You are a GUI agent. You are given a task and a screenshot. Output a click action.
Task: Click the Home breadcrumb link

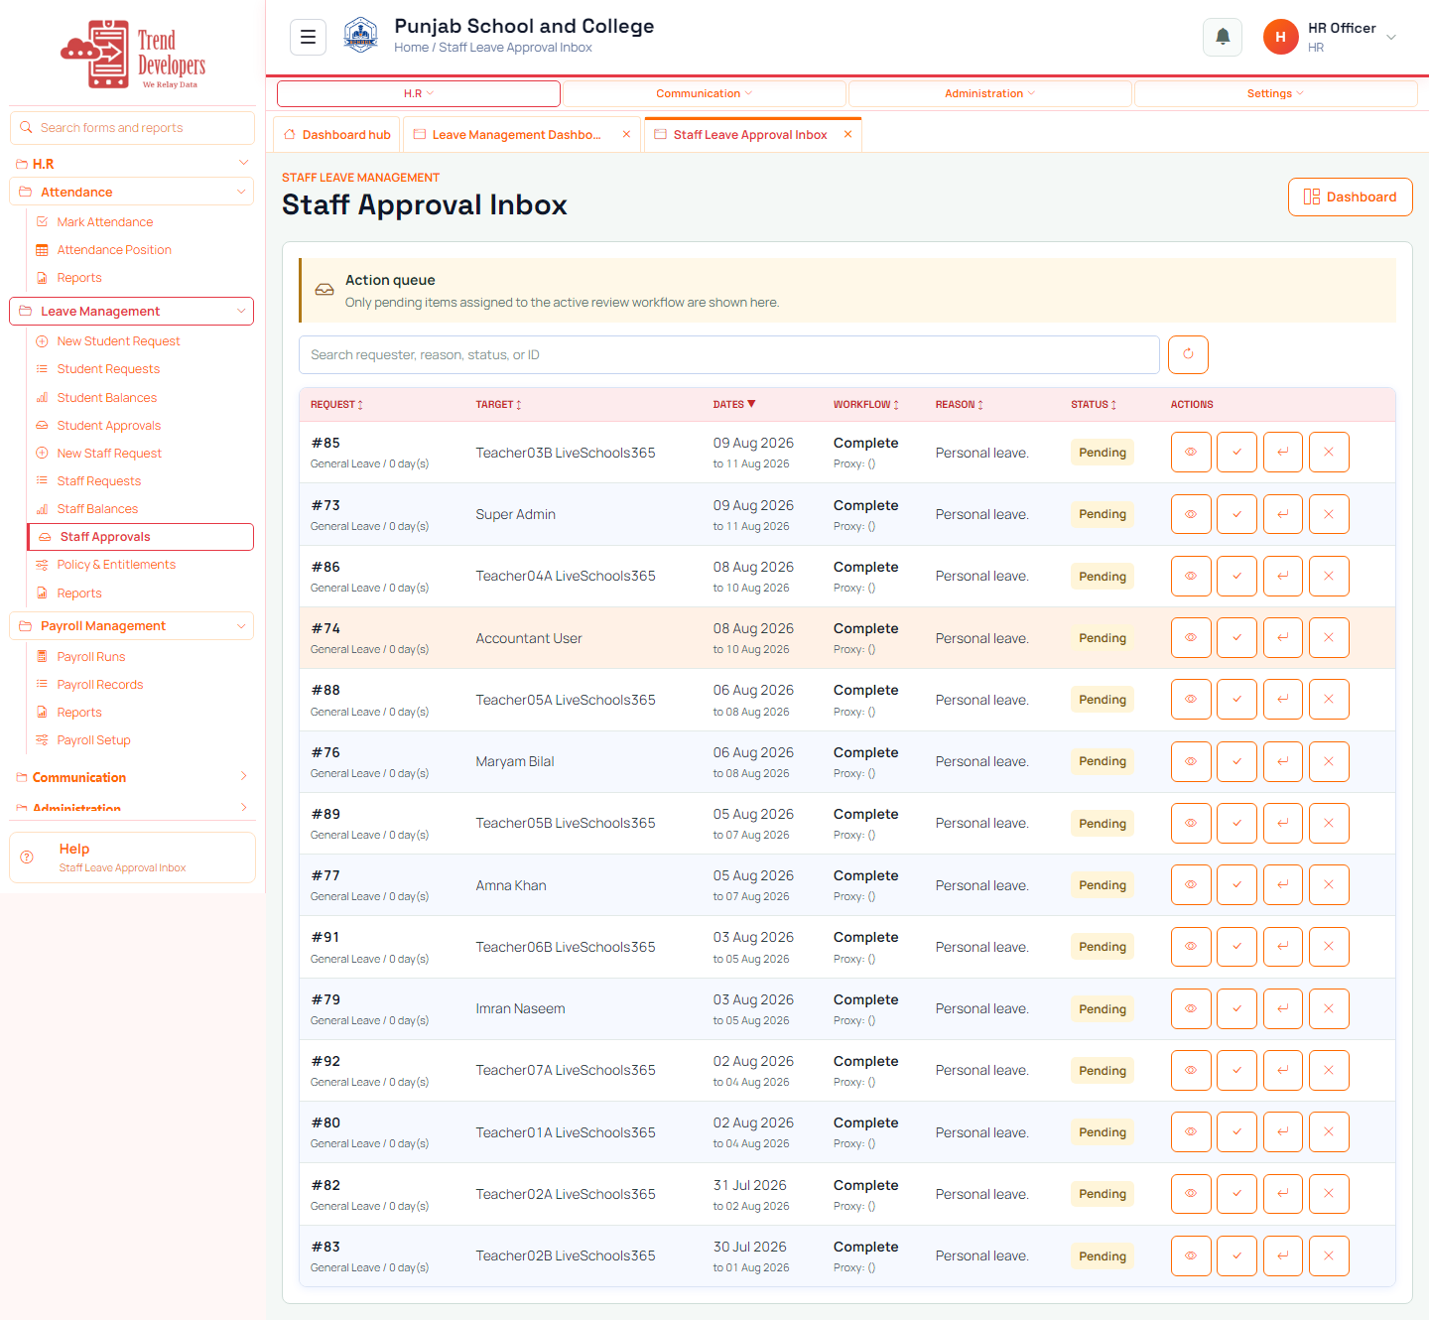click(x=411, y=47)
